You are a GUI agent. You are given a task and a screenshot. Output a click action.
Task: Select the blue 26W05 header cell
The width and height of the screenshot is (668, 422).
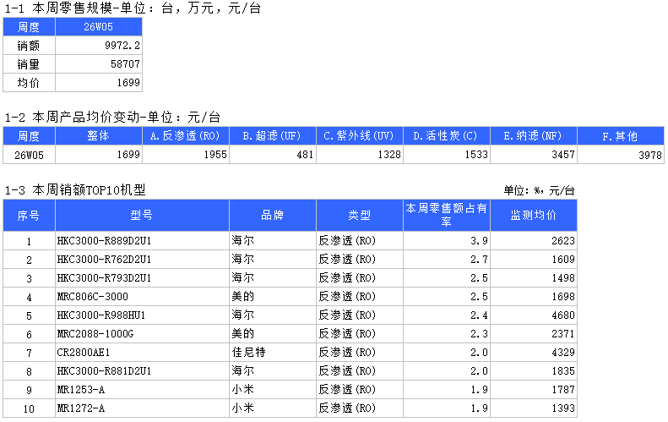(99, 27)
